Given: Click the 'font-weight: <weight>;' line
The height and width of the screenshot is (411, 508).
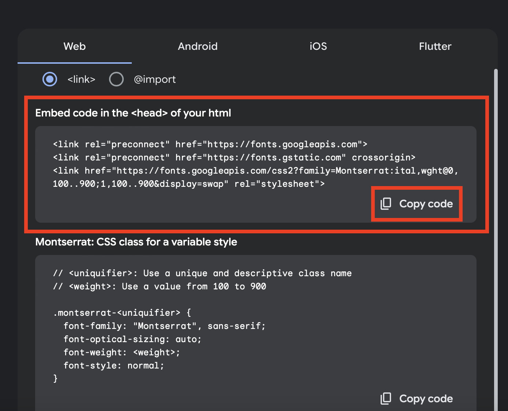Looking at the screenshot, I should pyautogui.click(x=122, y=352).
